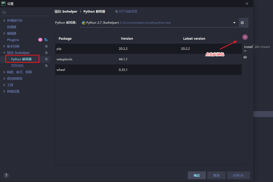
Task: Click the pink update badge on Plugins
Action: pyautogui.click(x=40, y=40)
